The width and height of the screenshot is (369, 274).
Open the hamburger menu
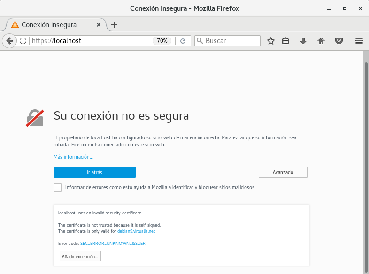tap(359, 41)
